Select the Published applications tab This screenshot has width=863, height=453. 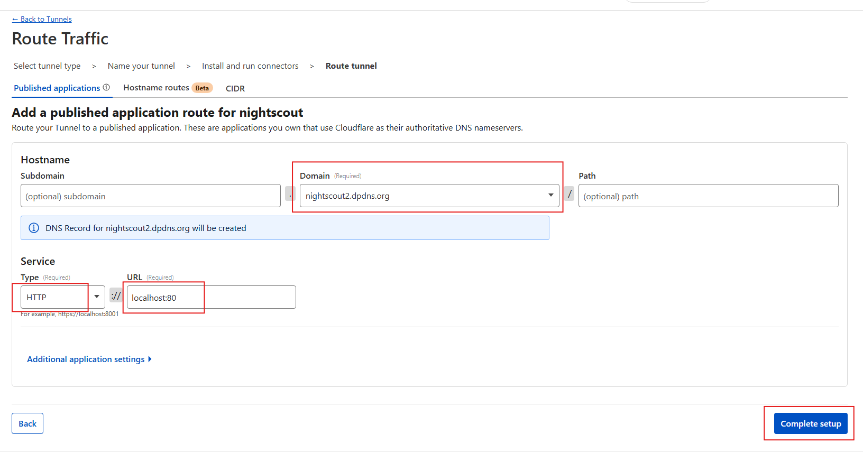pos(57,88)
